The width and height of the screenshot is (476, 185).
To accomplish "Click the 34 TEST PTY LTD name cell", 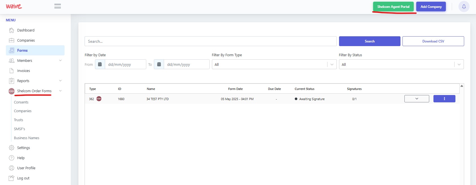I will (158, 99).
